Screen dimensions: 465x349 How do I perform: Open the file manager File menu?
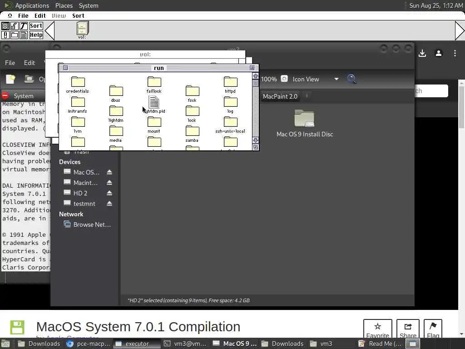[10, 63]
